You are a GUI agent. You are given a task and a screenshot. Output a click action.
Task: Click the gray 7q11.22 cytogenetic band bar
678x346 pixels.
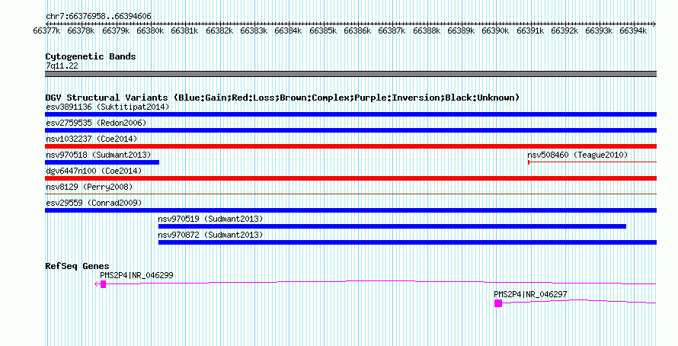pos(350,74)
